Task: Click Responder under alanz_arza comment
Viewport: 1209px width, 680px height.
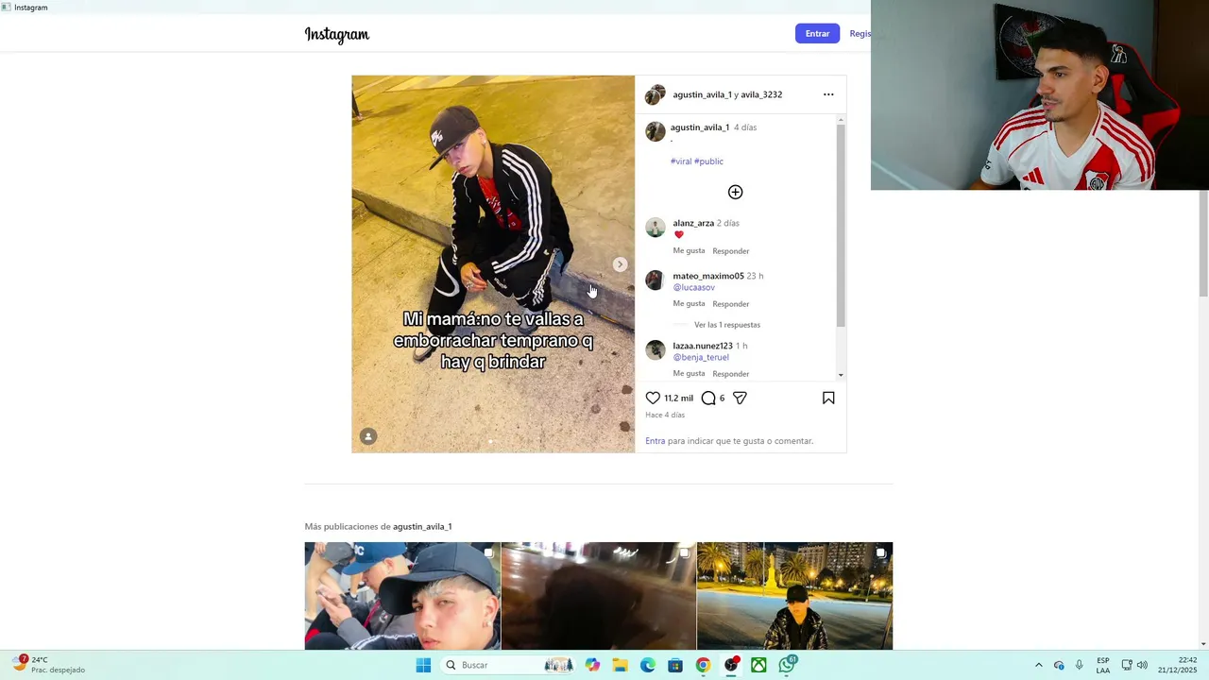Action: pos(731,251)
